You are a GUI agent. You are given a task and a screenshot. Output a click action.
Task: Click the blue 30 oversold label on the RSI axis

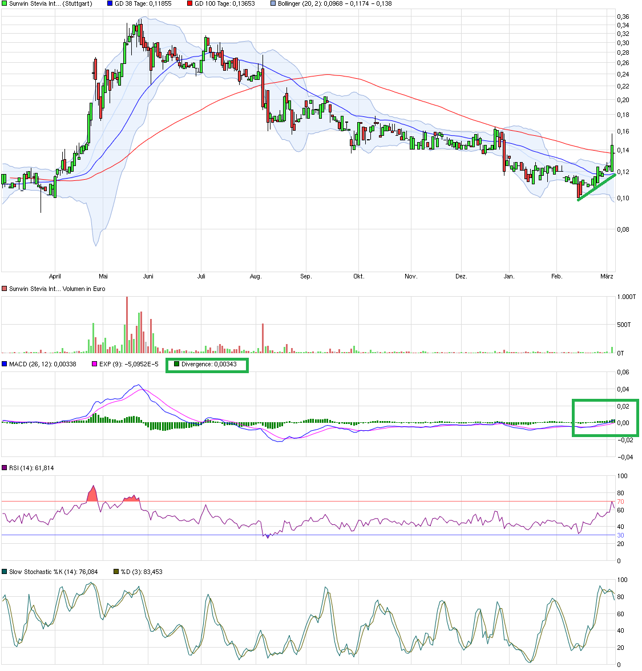click(x=621, y=535)
